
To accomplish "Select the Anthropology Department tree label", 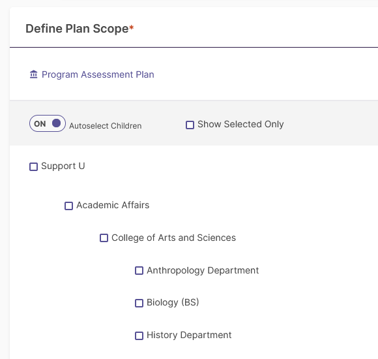I will [203, 271].
